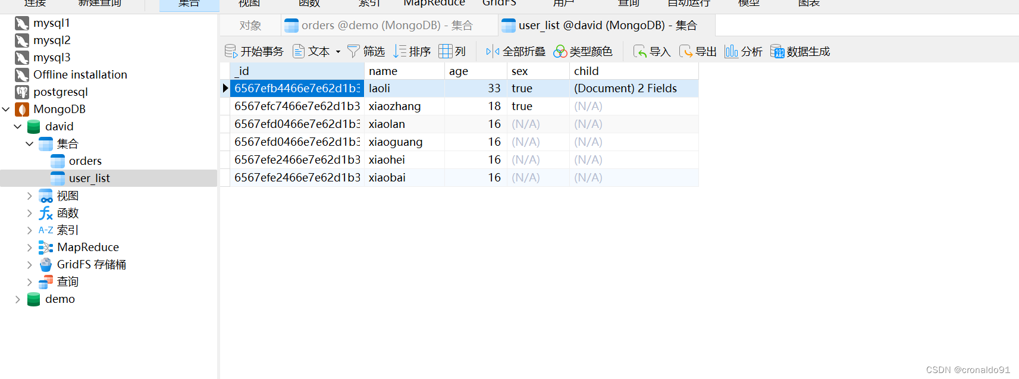Click the mysql1 connection icon
This screenshot has width=1019, height=379.
tap(22, 23)
